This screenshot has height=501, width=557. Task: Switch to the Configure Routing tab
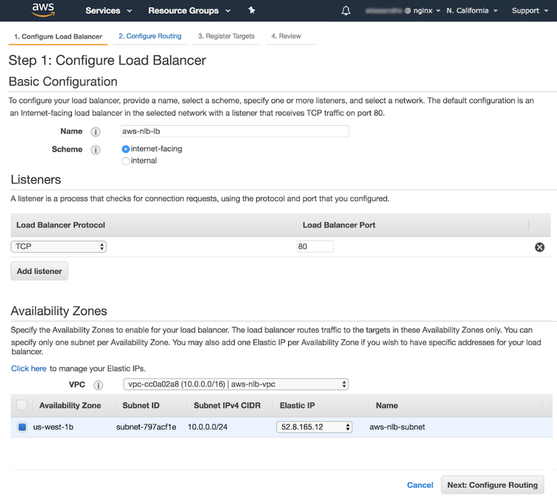point(150,36)
